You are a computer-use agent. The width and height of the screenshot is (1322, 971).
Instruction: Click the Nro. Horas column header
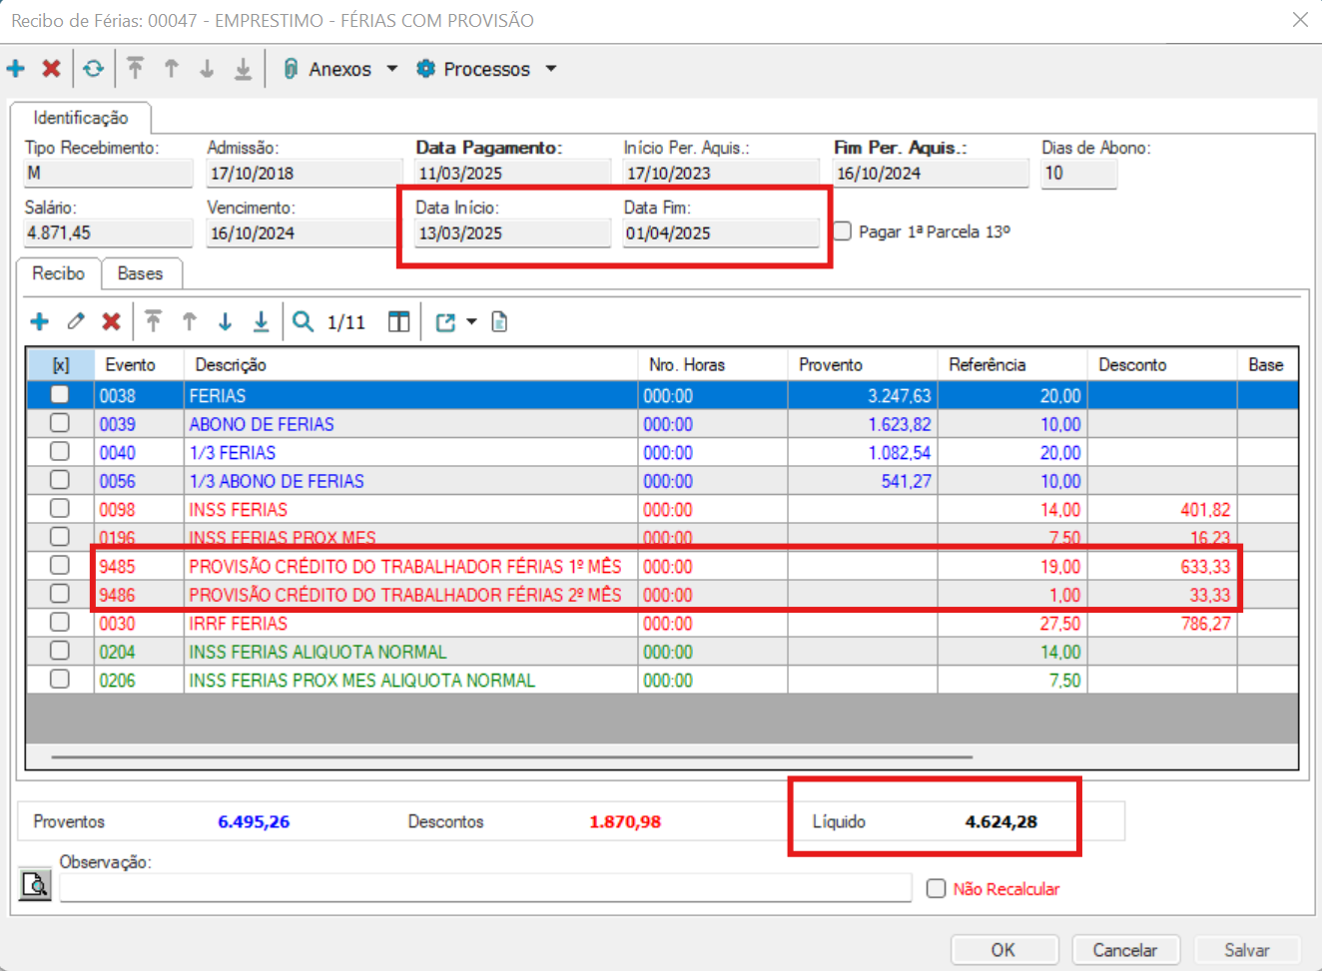pyautogui.click(x=713, y=364)
